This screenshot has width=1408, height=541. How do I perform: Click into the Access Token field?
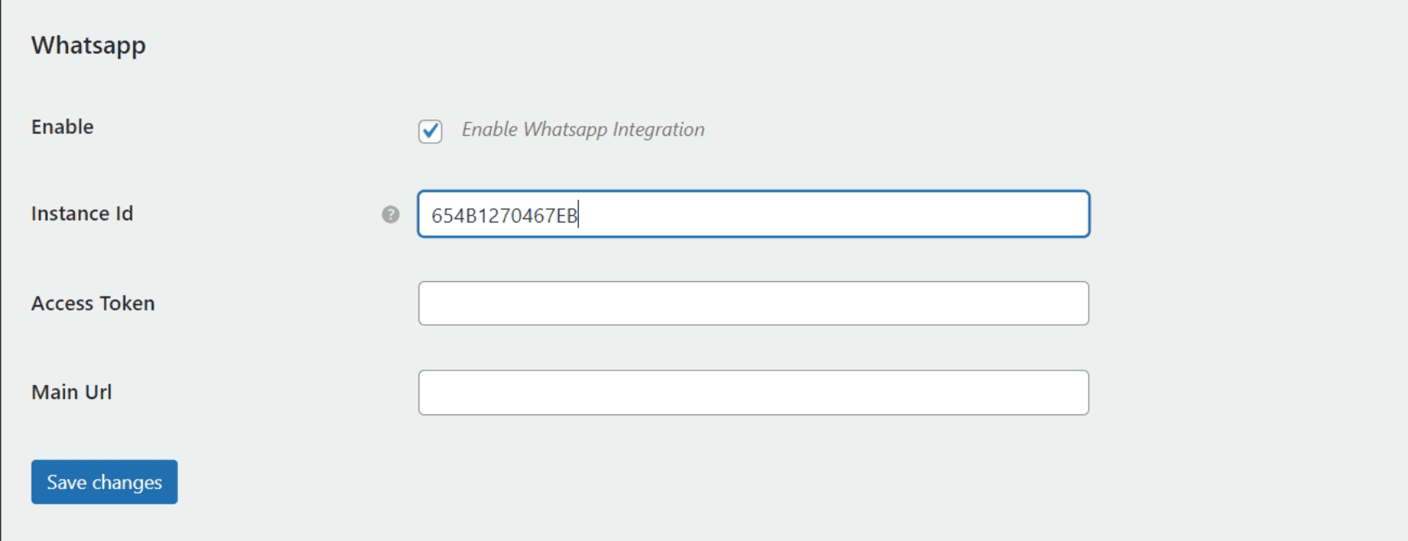coord(753,303)
